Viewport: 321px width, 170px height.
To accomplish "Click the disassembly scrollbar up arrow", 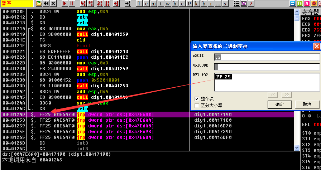I will click(x=297, y=11).
